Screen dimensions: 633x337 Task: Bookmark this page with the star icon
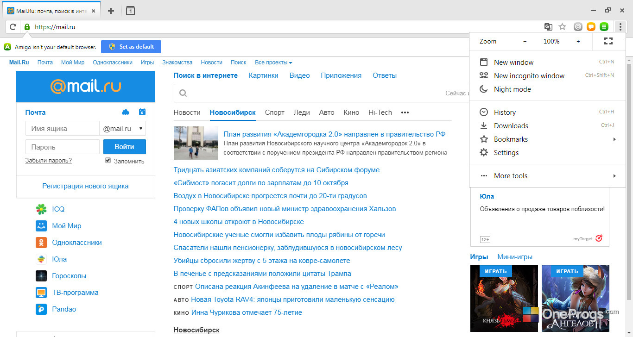pos(563,27)
